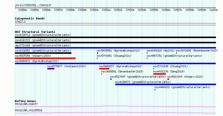Click nsv5925354 (Almarri2020) label
This screenshot has width=223, height=116.
[x=33, y=56]
